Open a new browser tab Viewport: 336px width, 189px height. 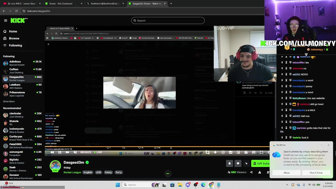[x=171, y=4]
